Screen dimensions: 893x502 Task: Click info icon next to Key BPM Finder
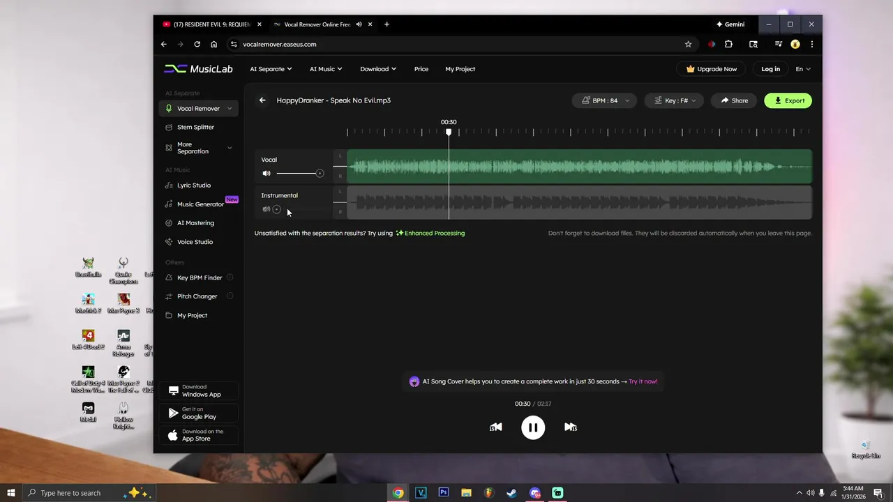pos(230,277)
